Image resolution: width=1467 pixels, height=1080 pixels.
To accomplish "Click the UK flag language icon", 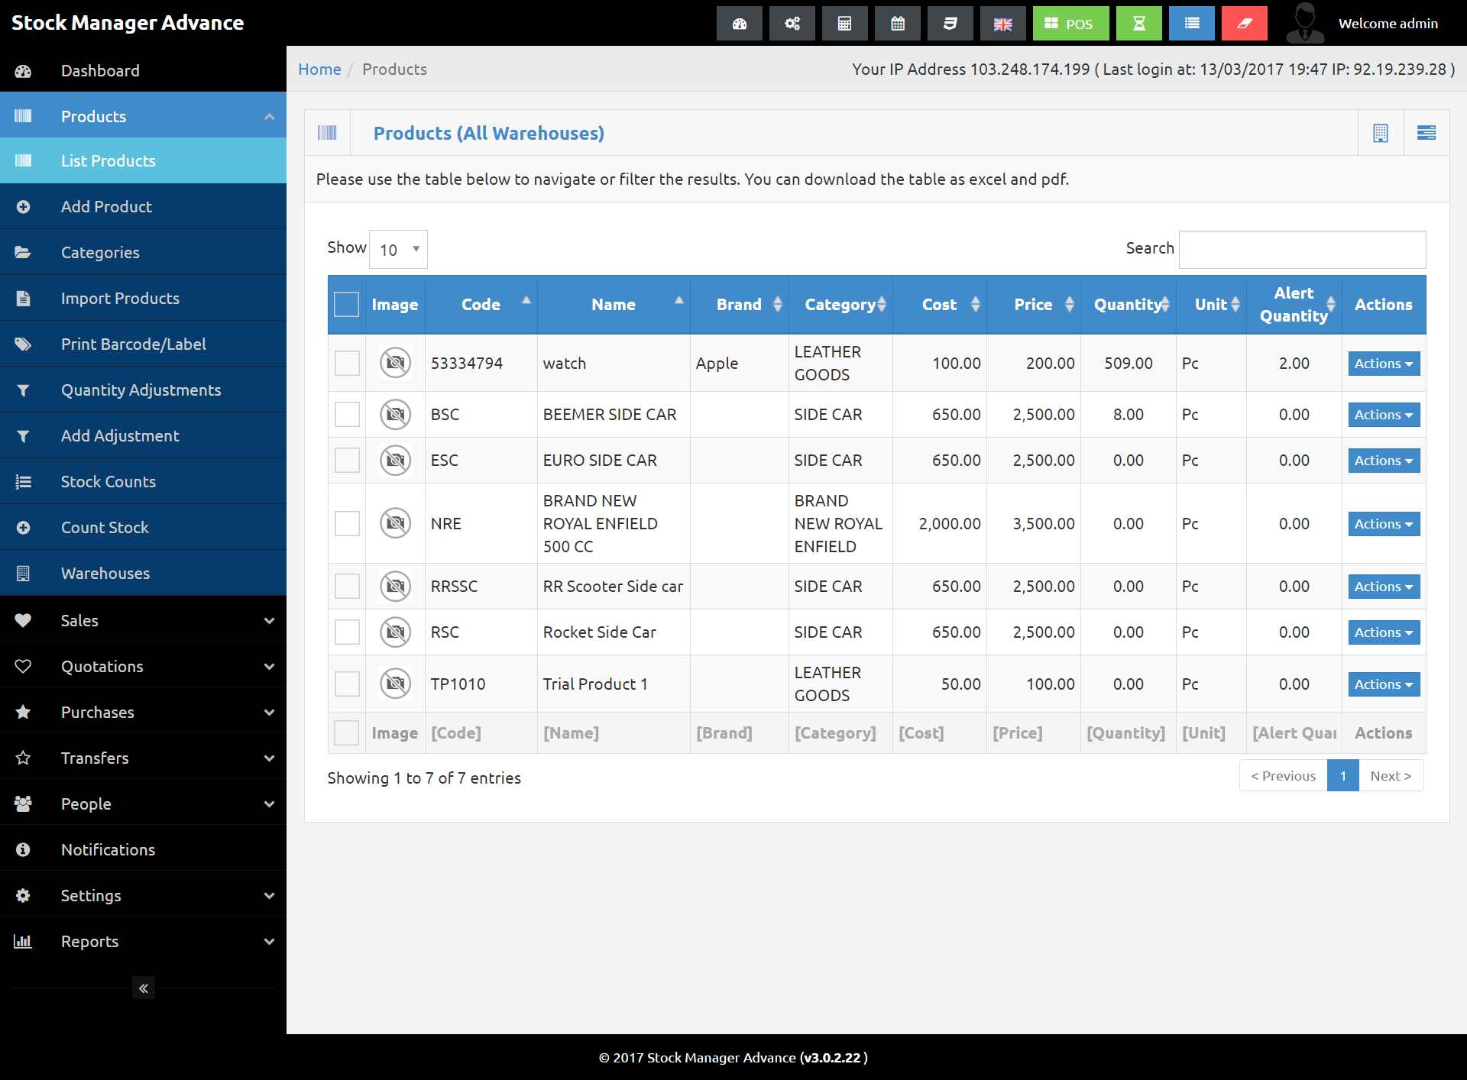I will [x=1002, y=24].
